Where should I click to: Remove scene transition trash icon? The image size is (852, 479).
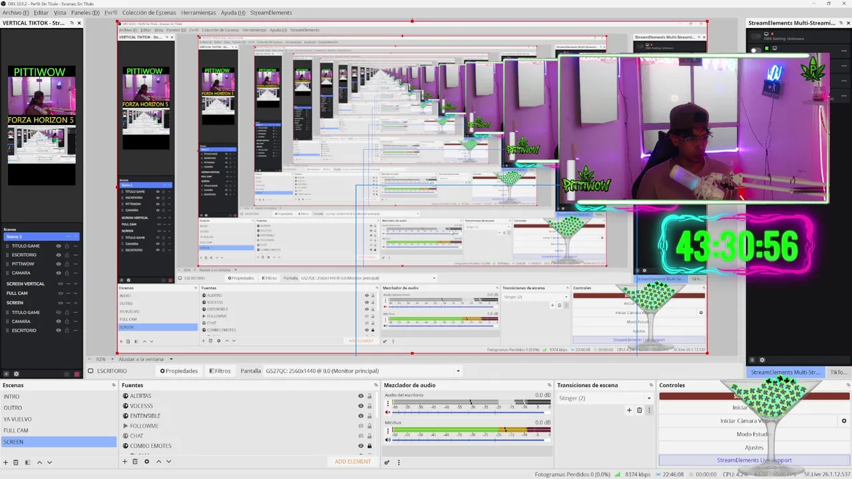tap(639, 410)
